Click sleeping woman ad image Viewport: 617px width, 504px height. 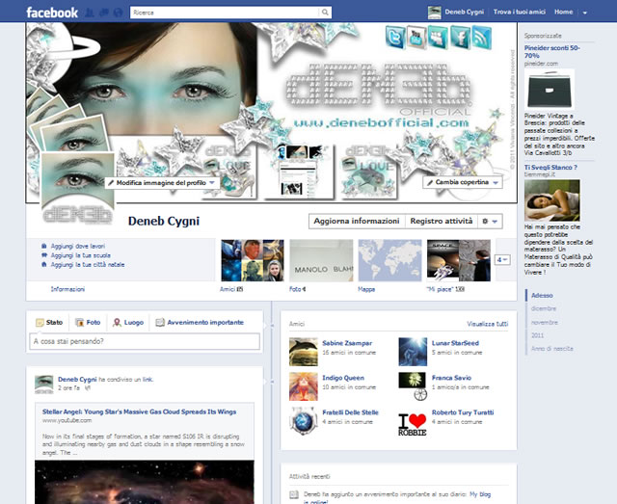pyautogui.click(x=552, y=200)
